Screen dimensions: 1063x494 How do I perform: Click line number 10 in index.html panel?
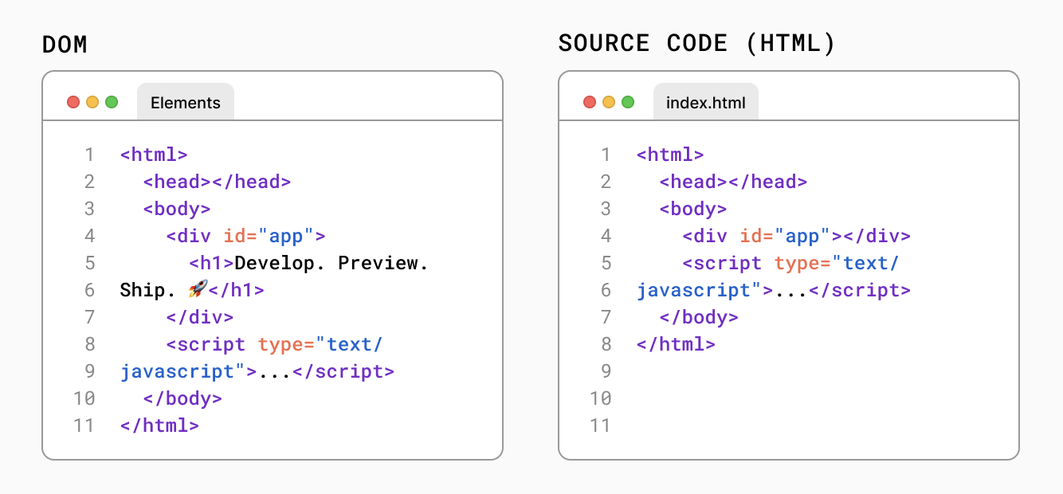coord(600,398)
